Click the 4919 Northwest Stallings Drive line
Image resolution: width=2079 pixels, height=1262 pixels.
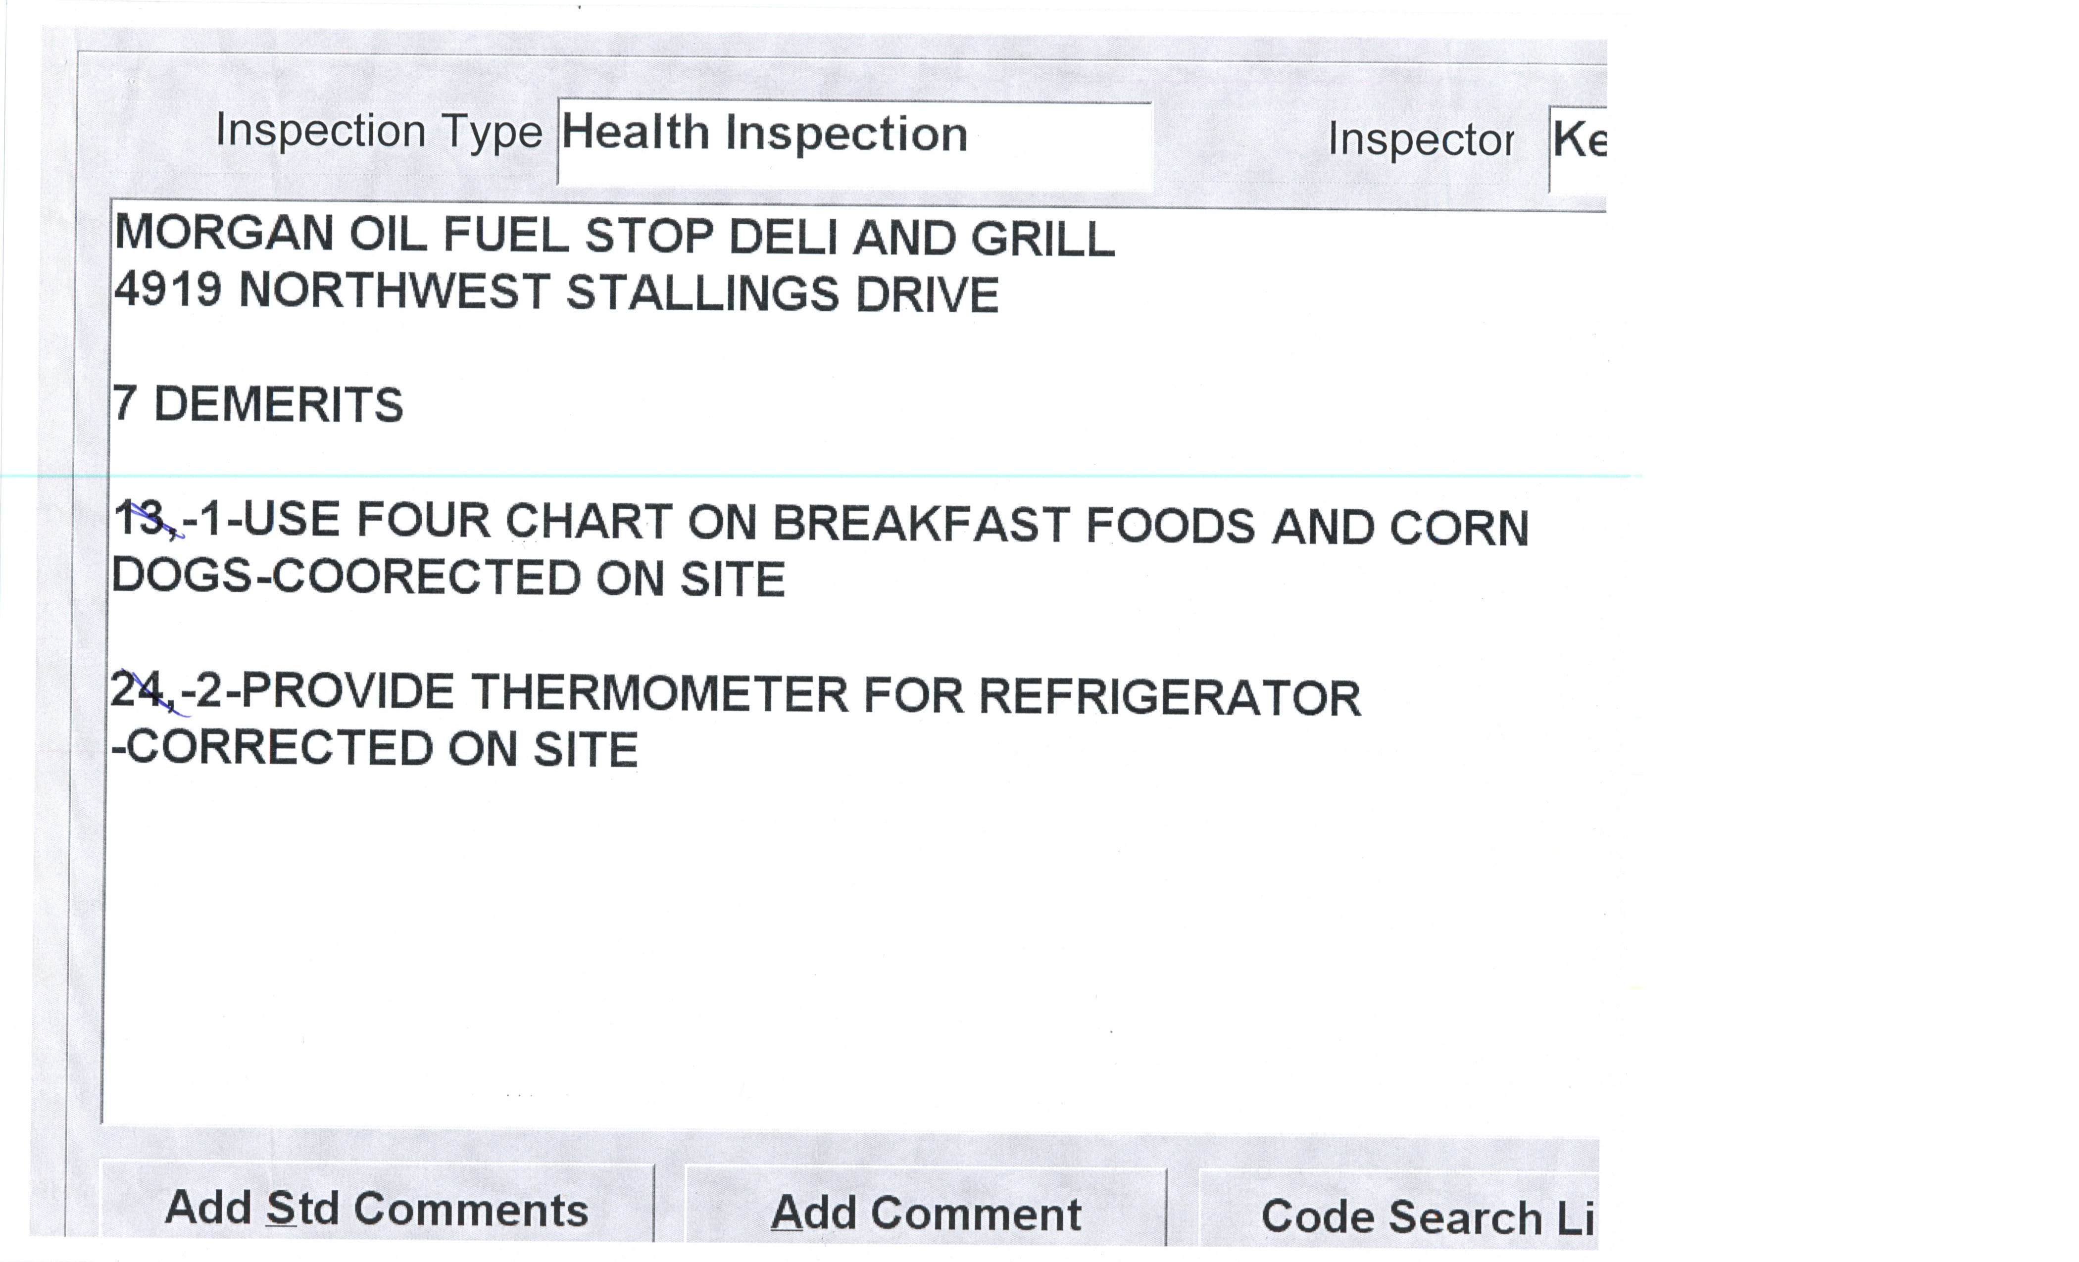click(x=557, y=292)
